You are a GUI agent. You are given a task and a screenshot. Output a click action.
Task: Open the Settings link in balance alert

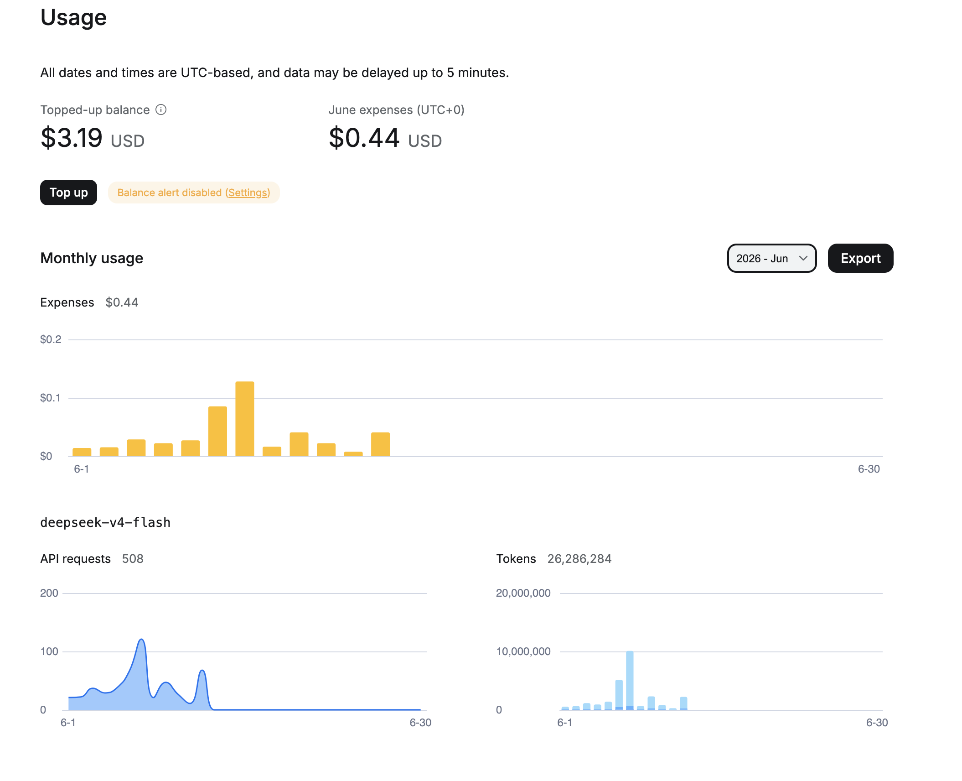tap(248, 193)
